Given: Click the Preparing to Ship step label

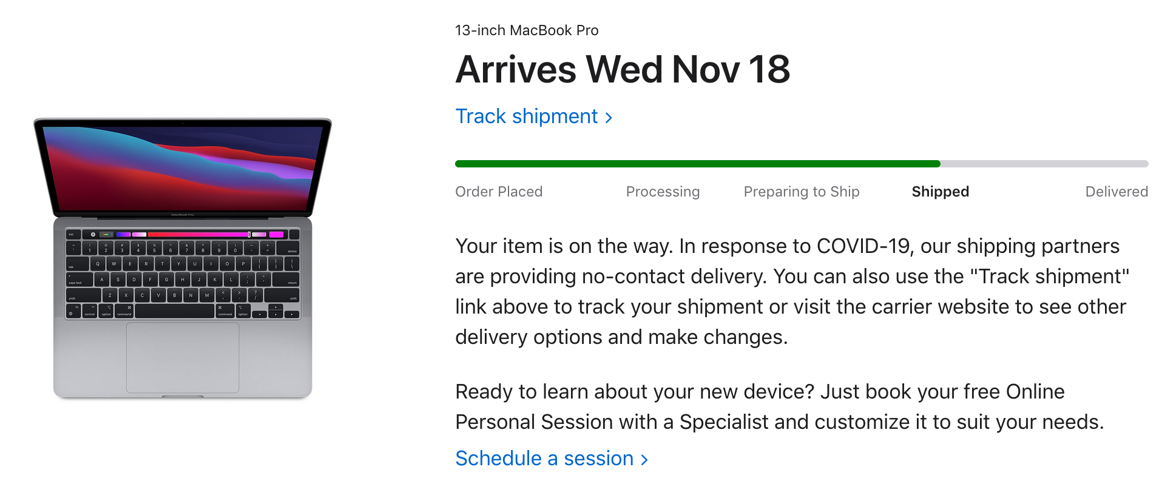Looking at the screenshot, I should pos(801,192).
